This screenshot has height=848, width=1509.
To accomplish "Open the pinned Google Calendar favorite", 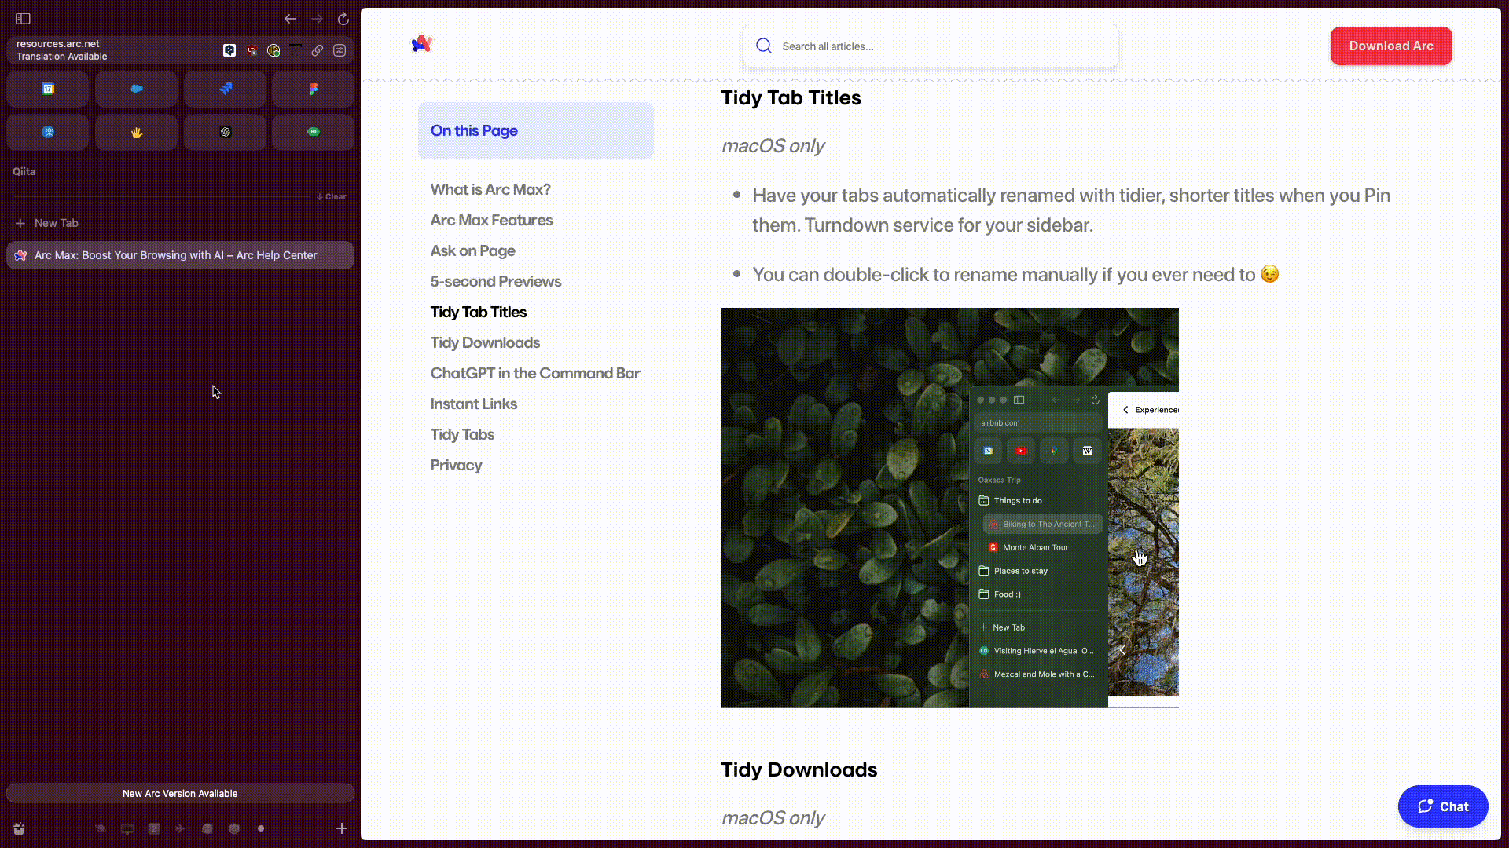I will (48, 89).
